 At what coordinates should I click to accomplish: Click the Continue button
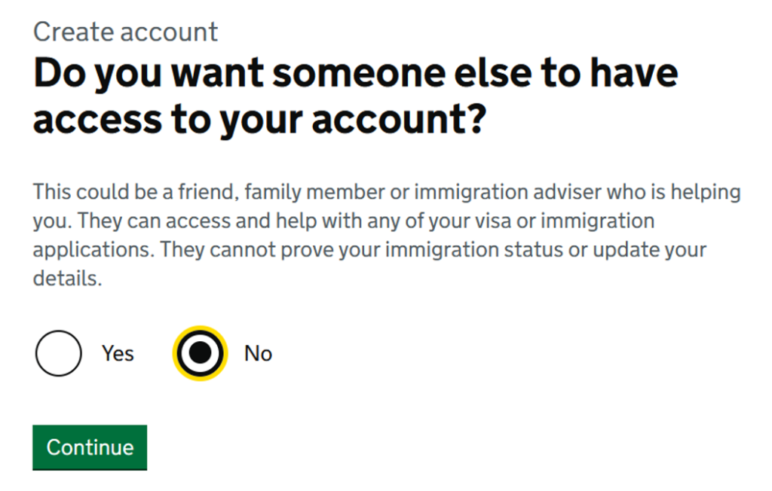[x=90, y=447]
